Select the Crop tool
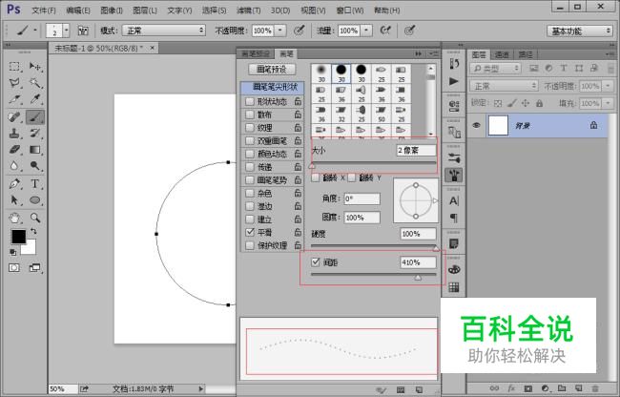The image size is (620, 397). click(x=14, y=99)
